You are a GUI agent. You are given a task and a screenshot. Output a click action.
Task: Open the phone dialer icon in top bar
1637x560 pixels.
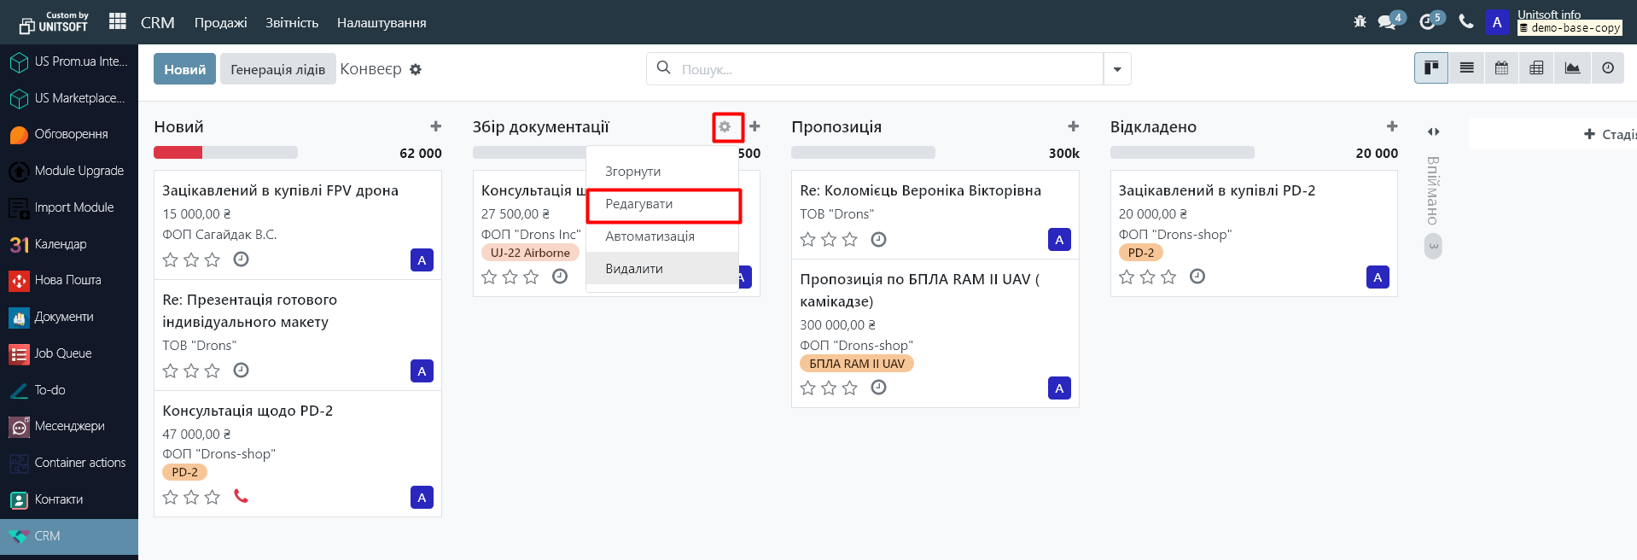[x=1466, y=22]
